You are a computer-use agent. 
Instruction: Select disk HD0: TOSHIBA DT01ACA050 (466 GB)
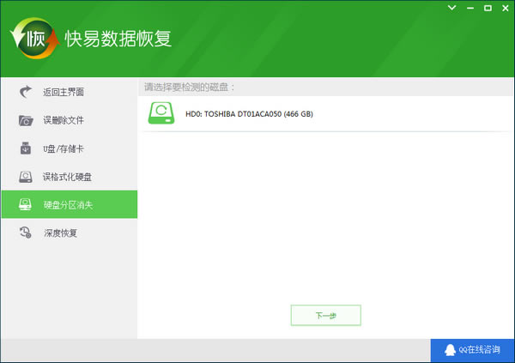pyautogui.click(x=326, y=113)
